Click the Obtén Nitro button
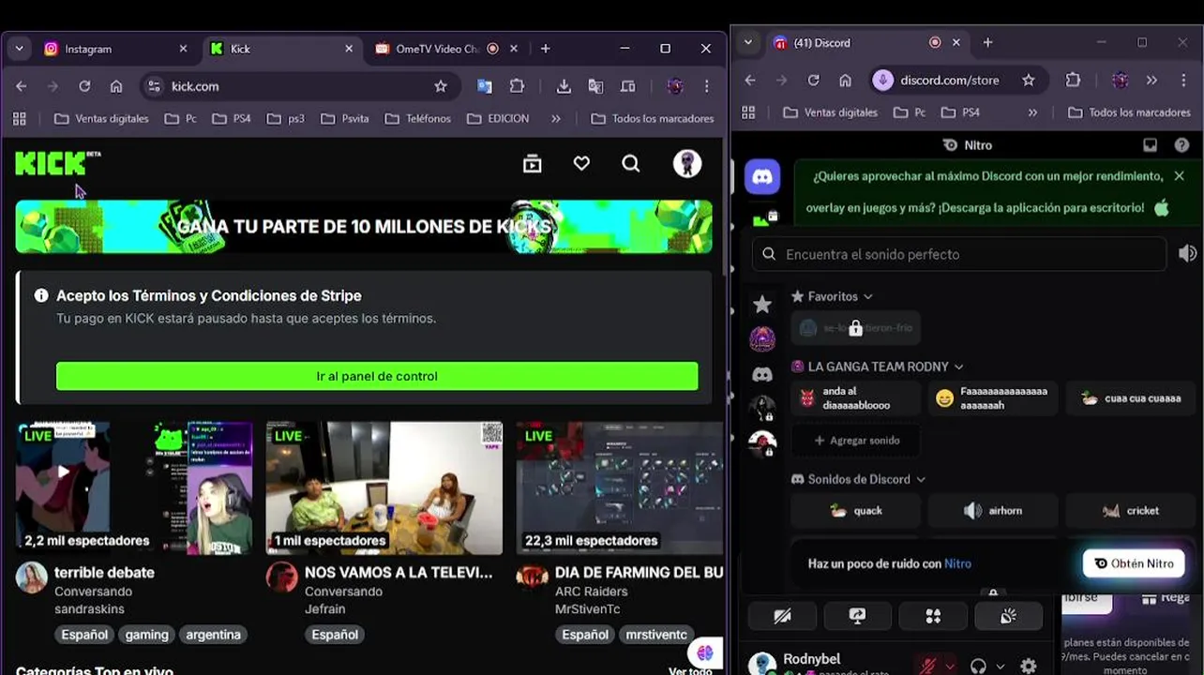1204x675 pixels. [x=1134, y=563]
